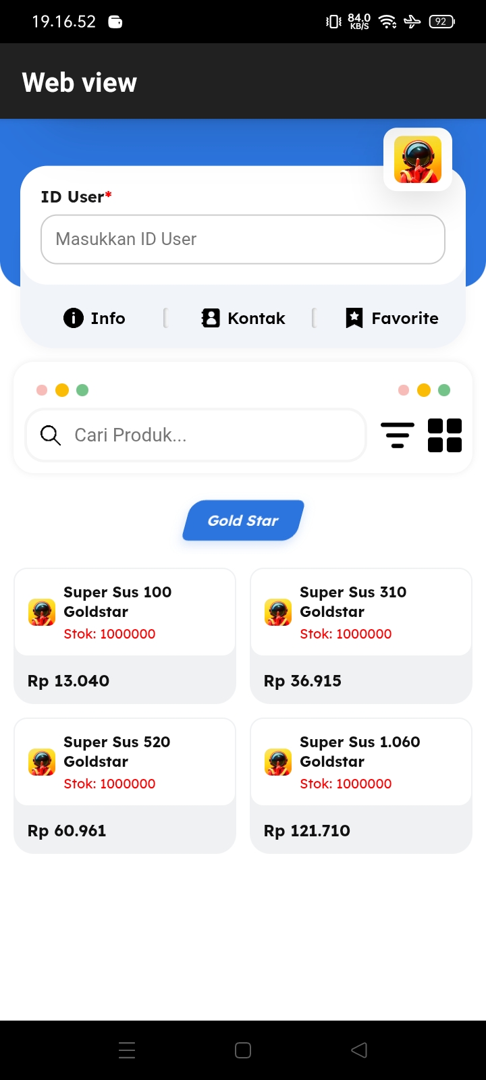Viewport: 486px width, 1080px height.
Task: Open the filter lines icon
Action: (398, 435)
